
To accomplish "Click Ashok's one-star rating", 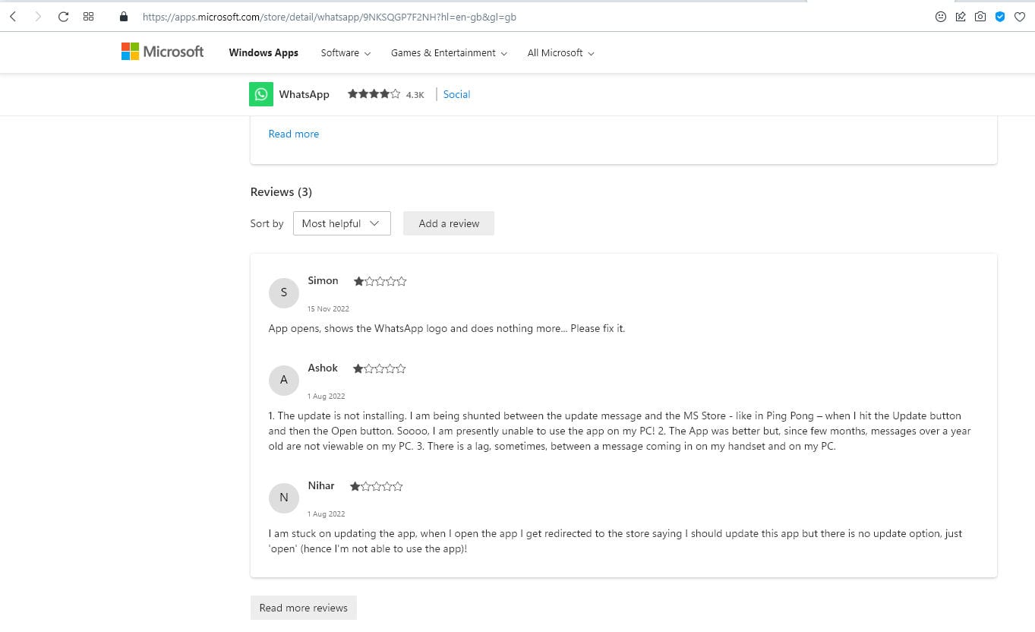I will tap(380, 368).
